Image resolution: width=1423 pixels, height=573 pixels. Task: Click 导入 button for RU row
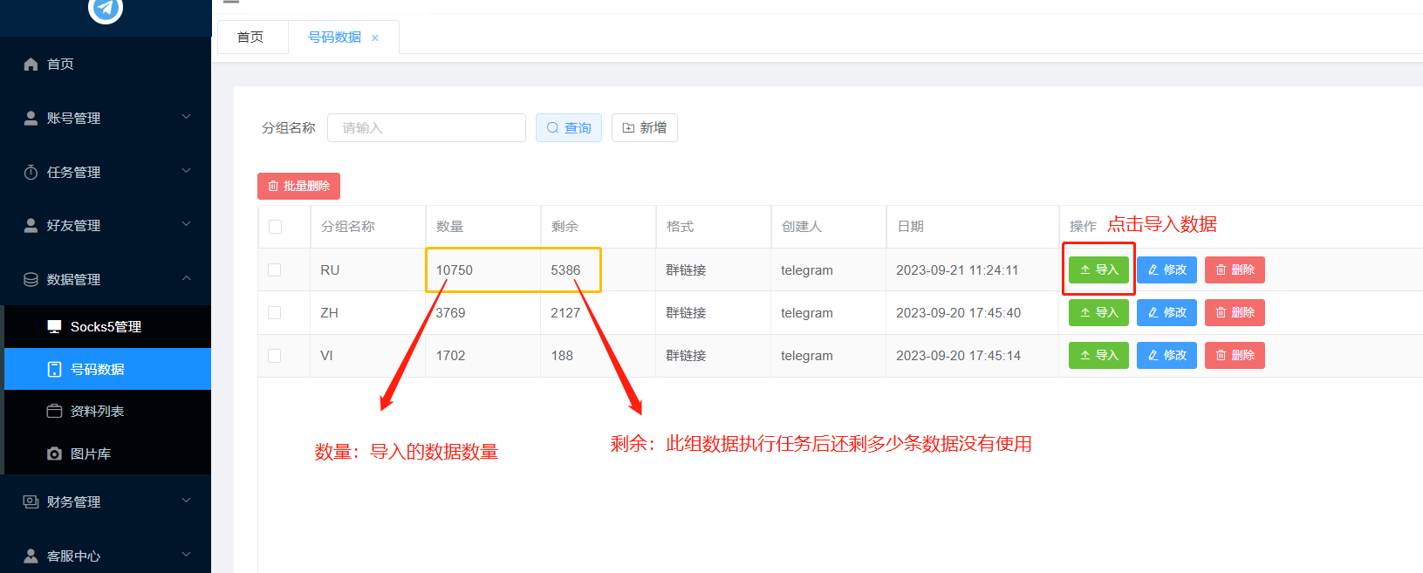coord(1098,270)
